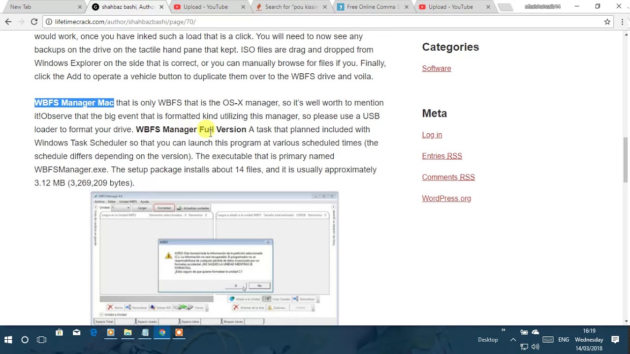
Task: Click the highlighted WBFS Manager Mac text
Action: click(x=74, y=103)
